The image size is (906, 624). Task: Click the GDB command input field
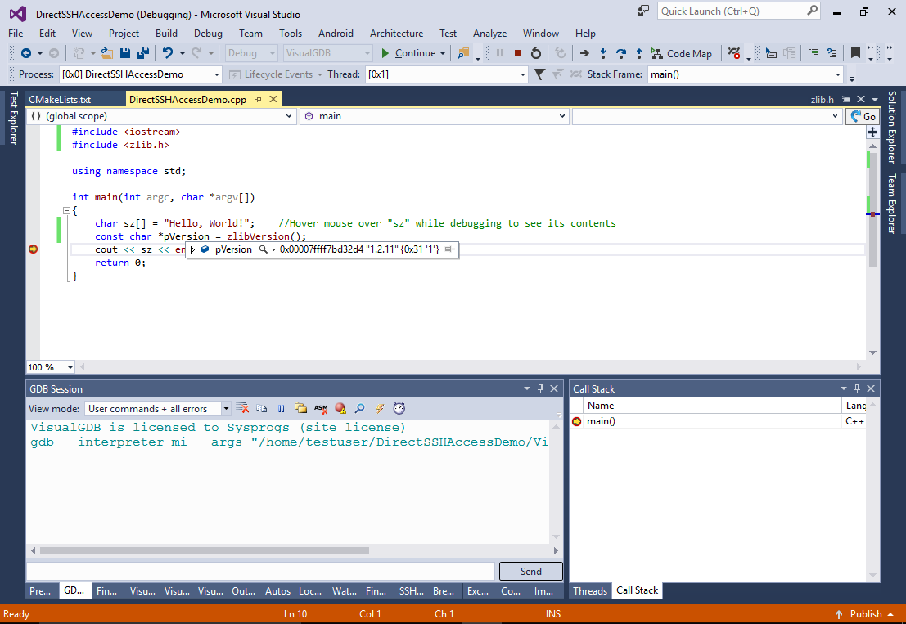pos(260,571)
